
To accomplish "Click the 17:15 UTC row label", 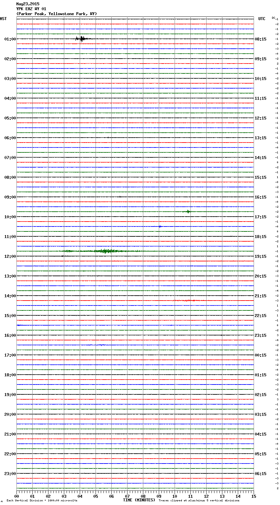I will click(x=261, y=217).
